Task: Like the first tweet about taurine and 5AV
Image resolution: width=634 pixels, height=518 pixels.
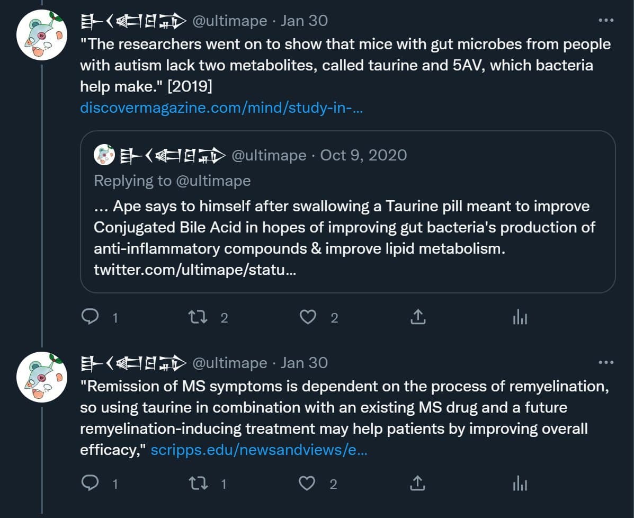Action: click(308, 317)
